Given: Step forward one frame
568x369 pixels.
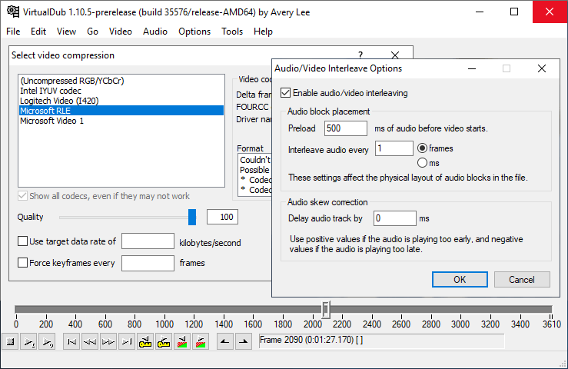Looking at the screenshot, I should 108,341.
